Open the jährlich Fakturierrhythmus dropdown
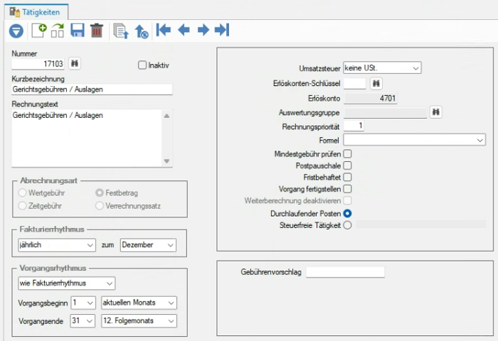This screenshot has height=341, width=498. 57,245
